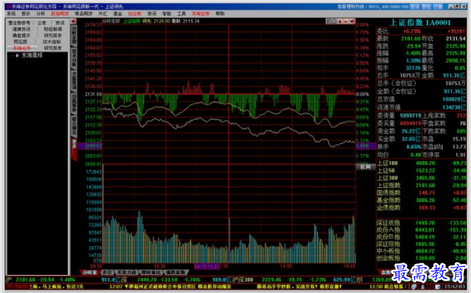Select 国债指数 index row
The image size is (471, 293).
click(x=421, y=193)
